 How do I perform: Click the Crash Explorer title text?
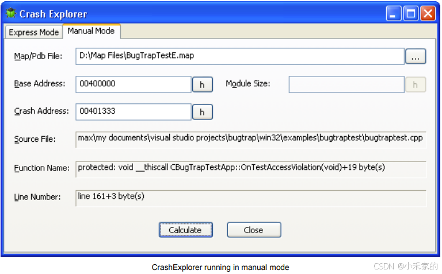click(x=54, y=14)
